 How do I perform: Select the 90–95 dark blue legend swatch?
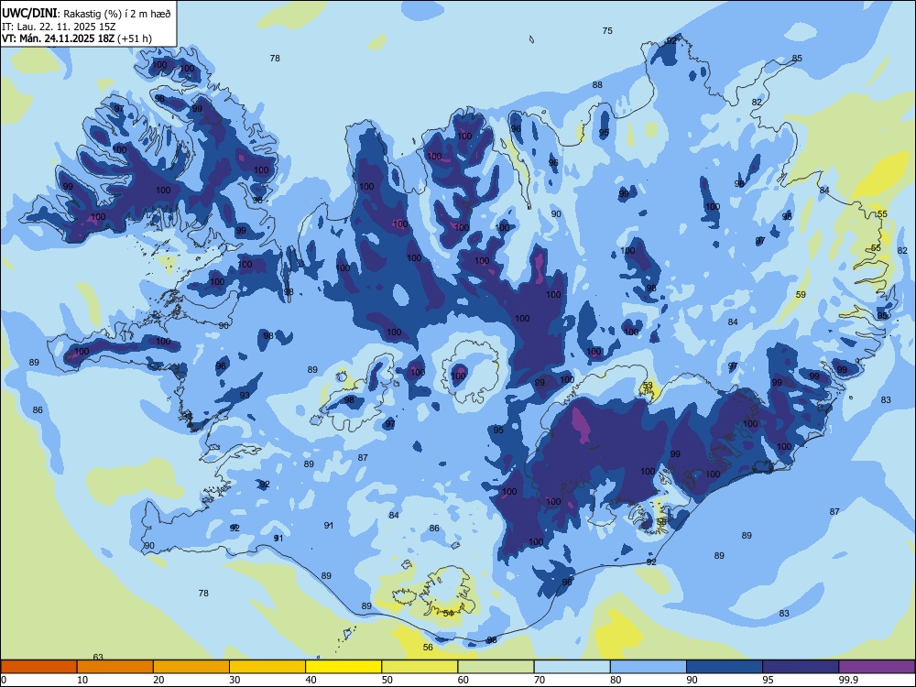pyautogui.click(x=725, y=667)
